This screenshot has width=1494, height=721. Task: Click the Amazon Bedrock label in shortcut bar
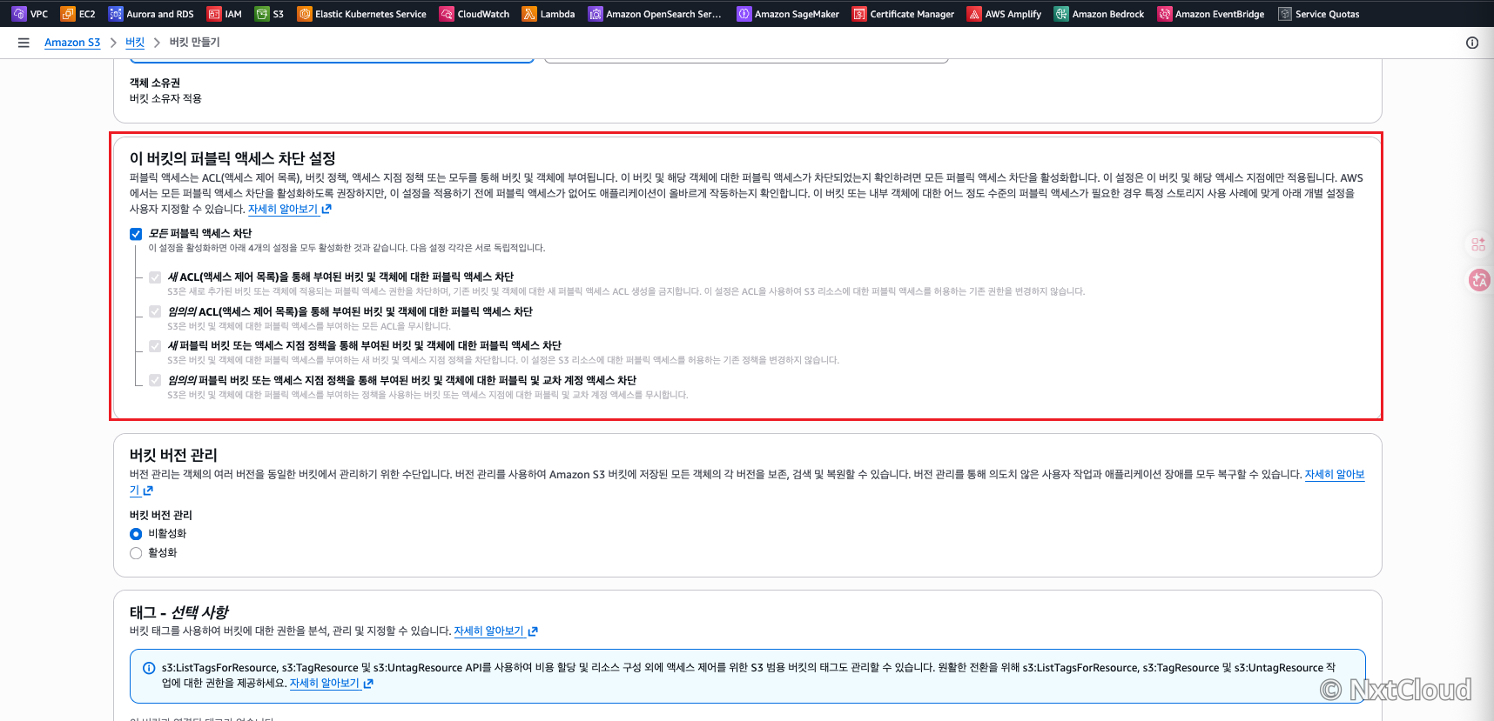(x=1108, y=14)
